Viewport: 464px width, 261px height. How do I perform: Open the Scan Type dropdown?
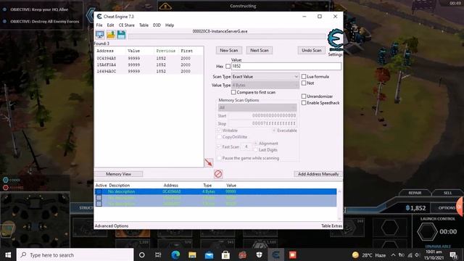[x=265, y=77]
